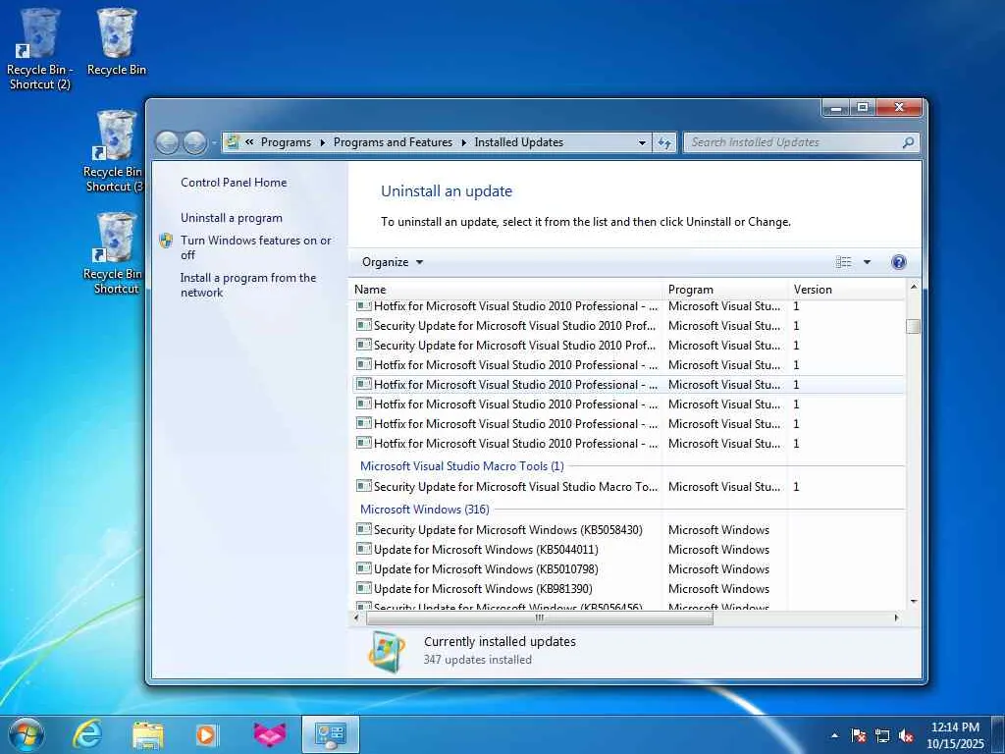Click vertical scrollbar up arrow
Image resolution: width=1005 pixels, height=754 pixels.
pyautogui.click(x=914, y=287)
